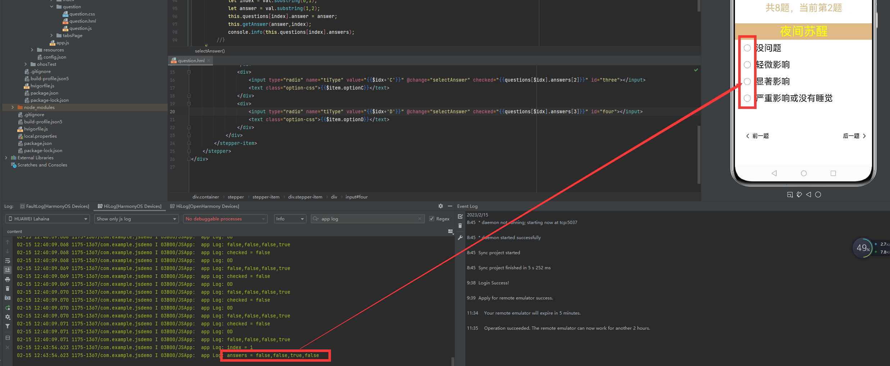Click the print icon in HiLog toolbar

8,279
